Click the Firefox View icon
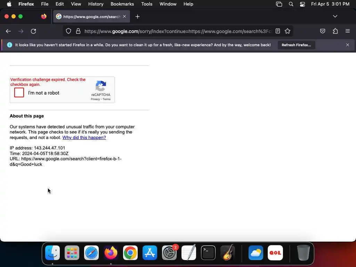The width and height of the screenshot is (356, 267). (x=44, y=16)
